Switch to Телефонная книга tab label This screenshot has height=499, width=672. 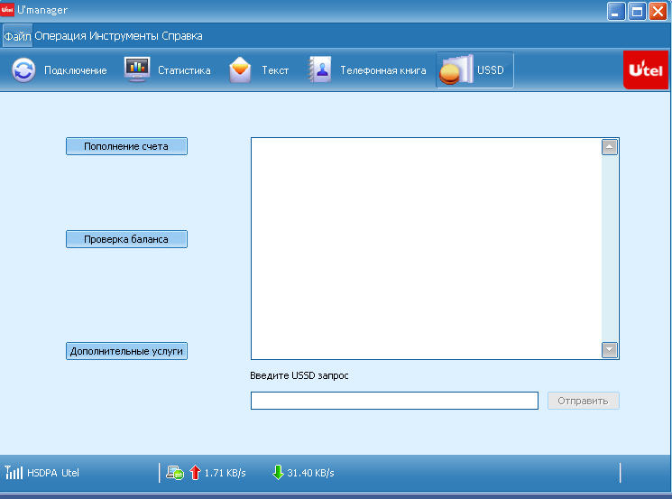[x=383, y=70]
